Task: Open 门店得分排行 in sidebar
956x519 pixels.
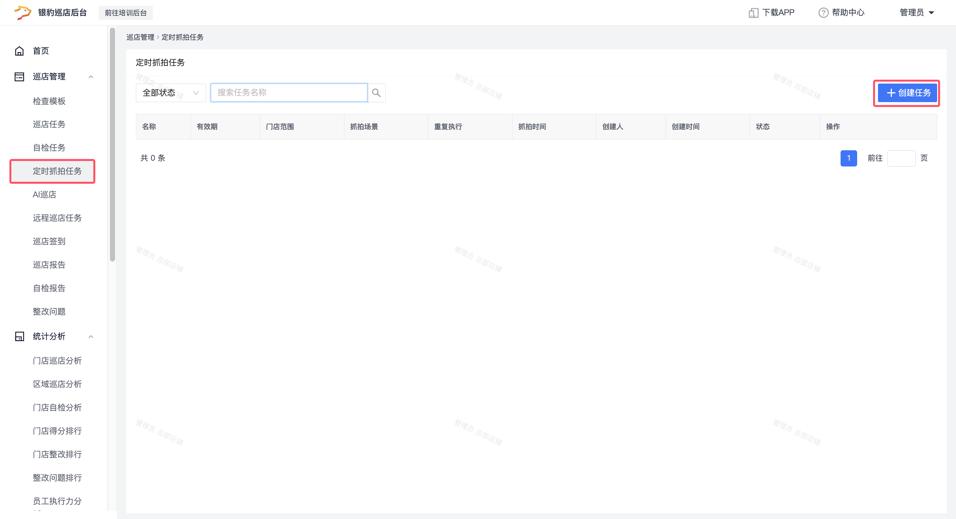Action: pos(57,431)
